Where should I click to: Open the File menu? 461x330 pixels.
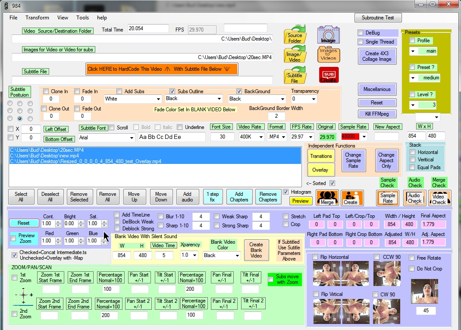click(x=13, y=18)
